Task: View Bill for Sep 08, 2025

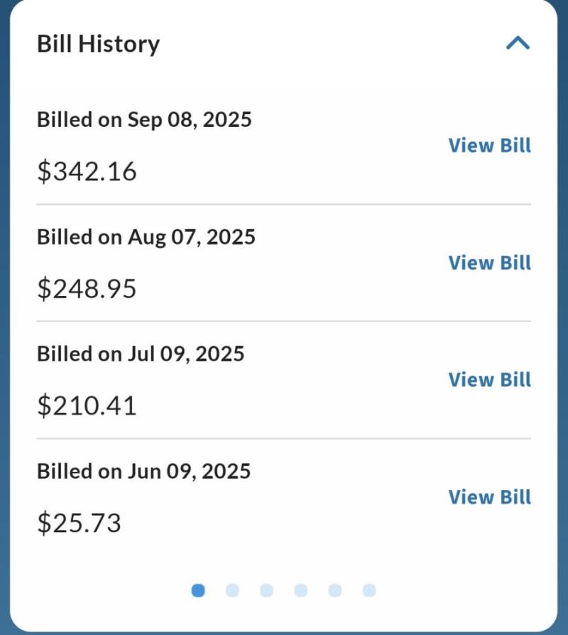Action: click(x=489, y=145)
